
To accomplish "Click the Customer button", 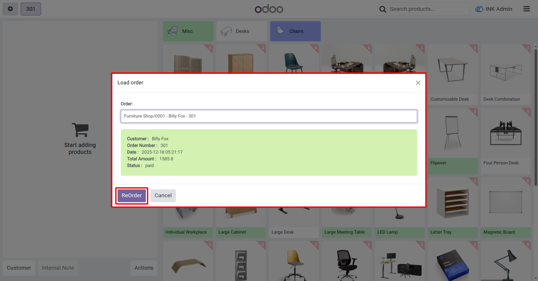I will point(19,268).
